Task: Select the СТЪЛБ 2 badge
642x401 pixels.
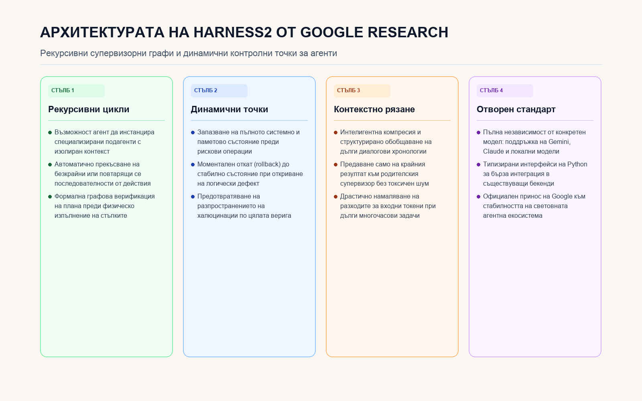Action: pos(219,91)
